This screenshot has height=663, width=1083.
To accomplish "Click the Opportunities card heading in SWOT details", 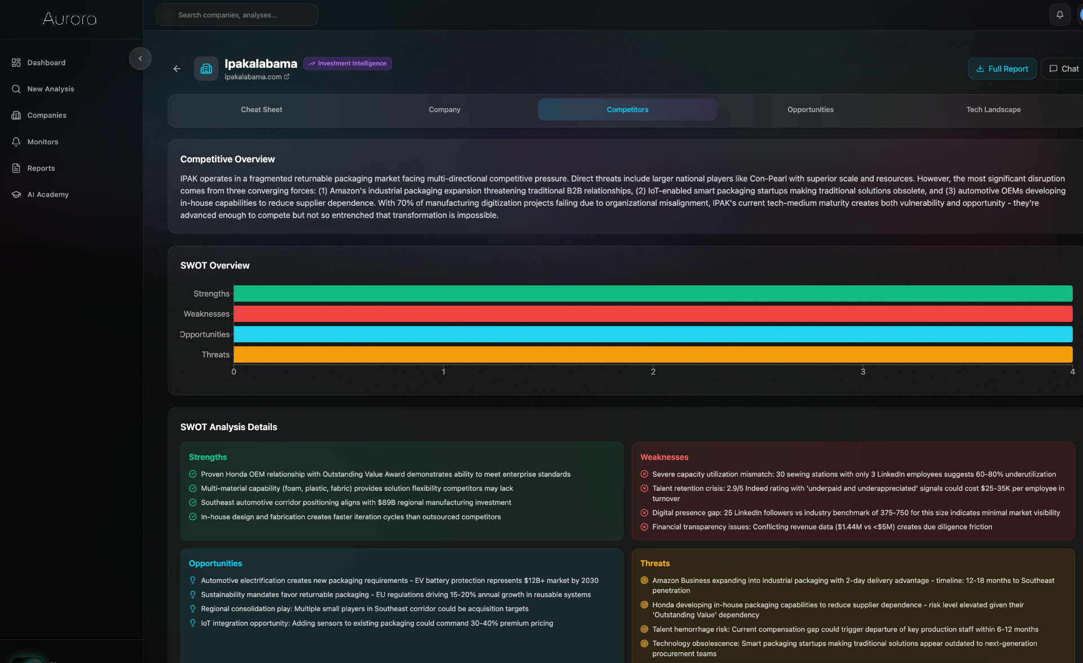I will pos(215,563).
